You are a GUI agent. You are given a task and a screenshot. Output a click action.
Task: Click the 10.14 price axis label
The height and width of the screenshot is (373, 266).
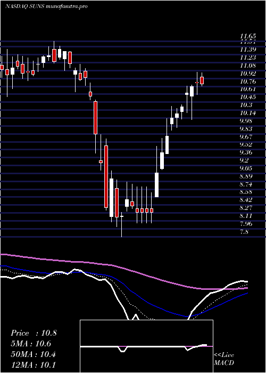tap(248, 113)
